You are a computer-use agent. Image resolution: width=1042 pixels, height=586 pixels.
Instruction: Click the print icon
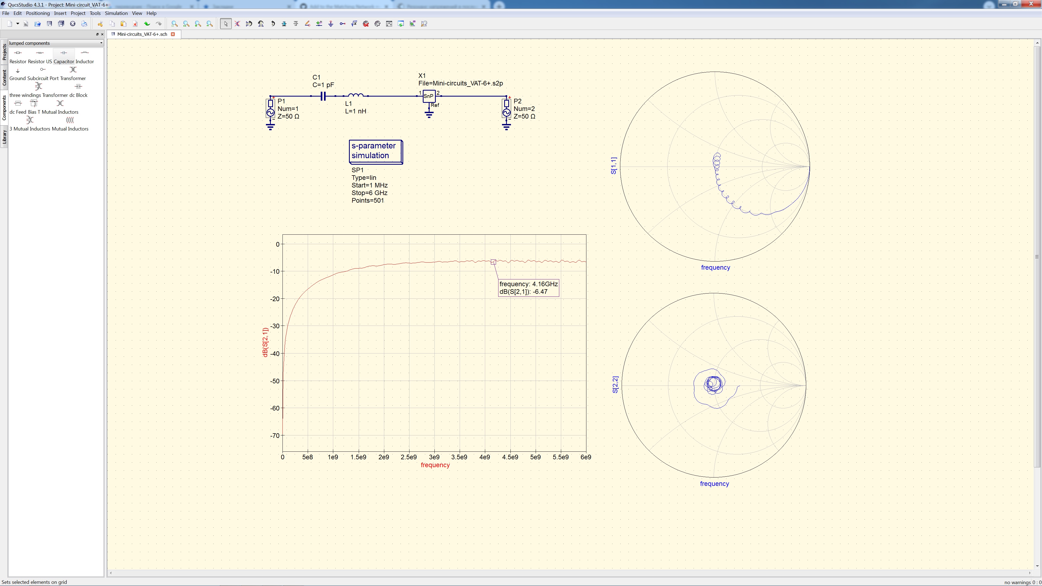(x=84, y=24)
